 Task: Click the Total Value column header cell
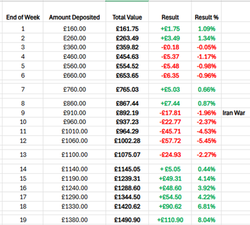(127, 17)
